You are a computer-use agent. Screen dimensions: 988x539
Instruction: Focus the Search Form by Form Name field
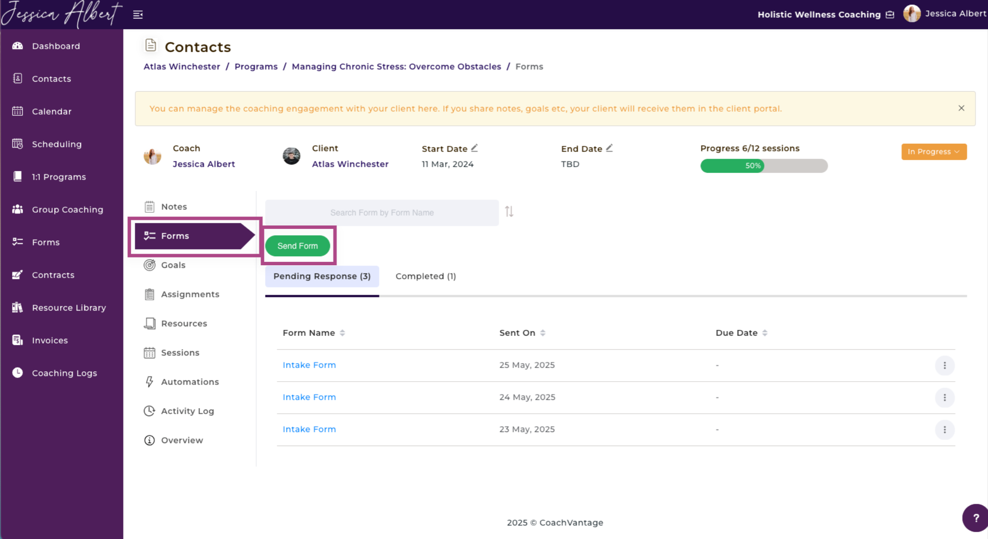coord(382,213)
